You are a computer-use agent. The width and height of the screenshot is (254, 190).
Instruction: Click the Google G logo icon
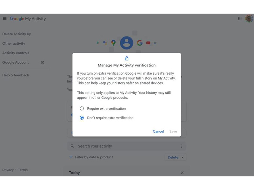pyautogui.click(x=140, y=43)
